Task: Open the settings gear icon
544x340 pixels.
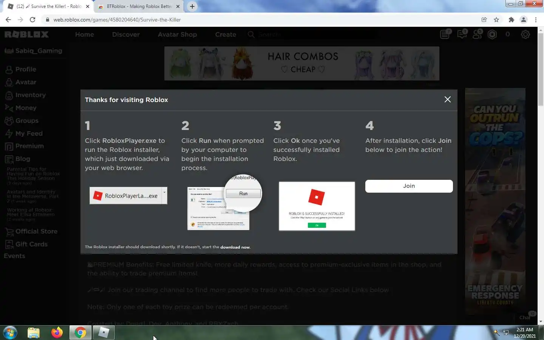Action: click(525, 34)
